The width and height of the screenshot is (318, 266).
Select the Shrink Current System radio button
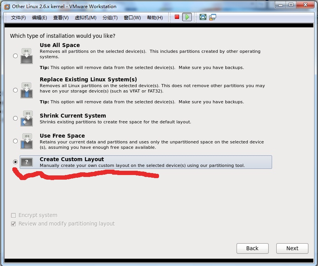click(x=15, y=118)
